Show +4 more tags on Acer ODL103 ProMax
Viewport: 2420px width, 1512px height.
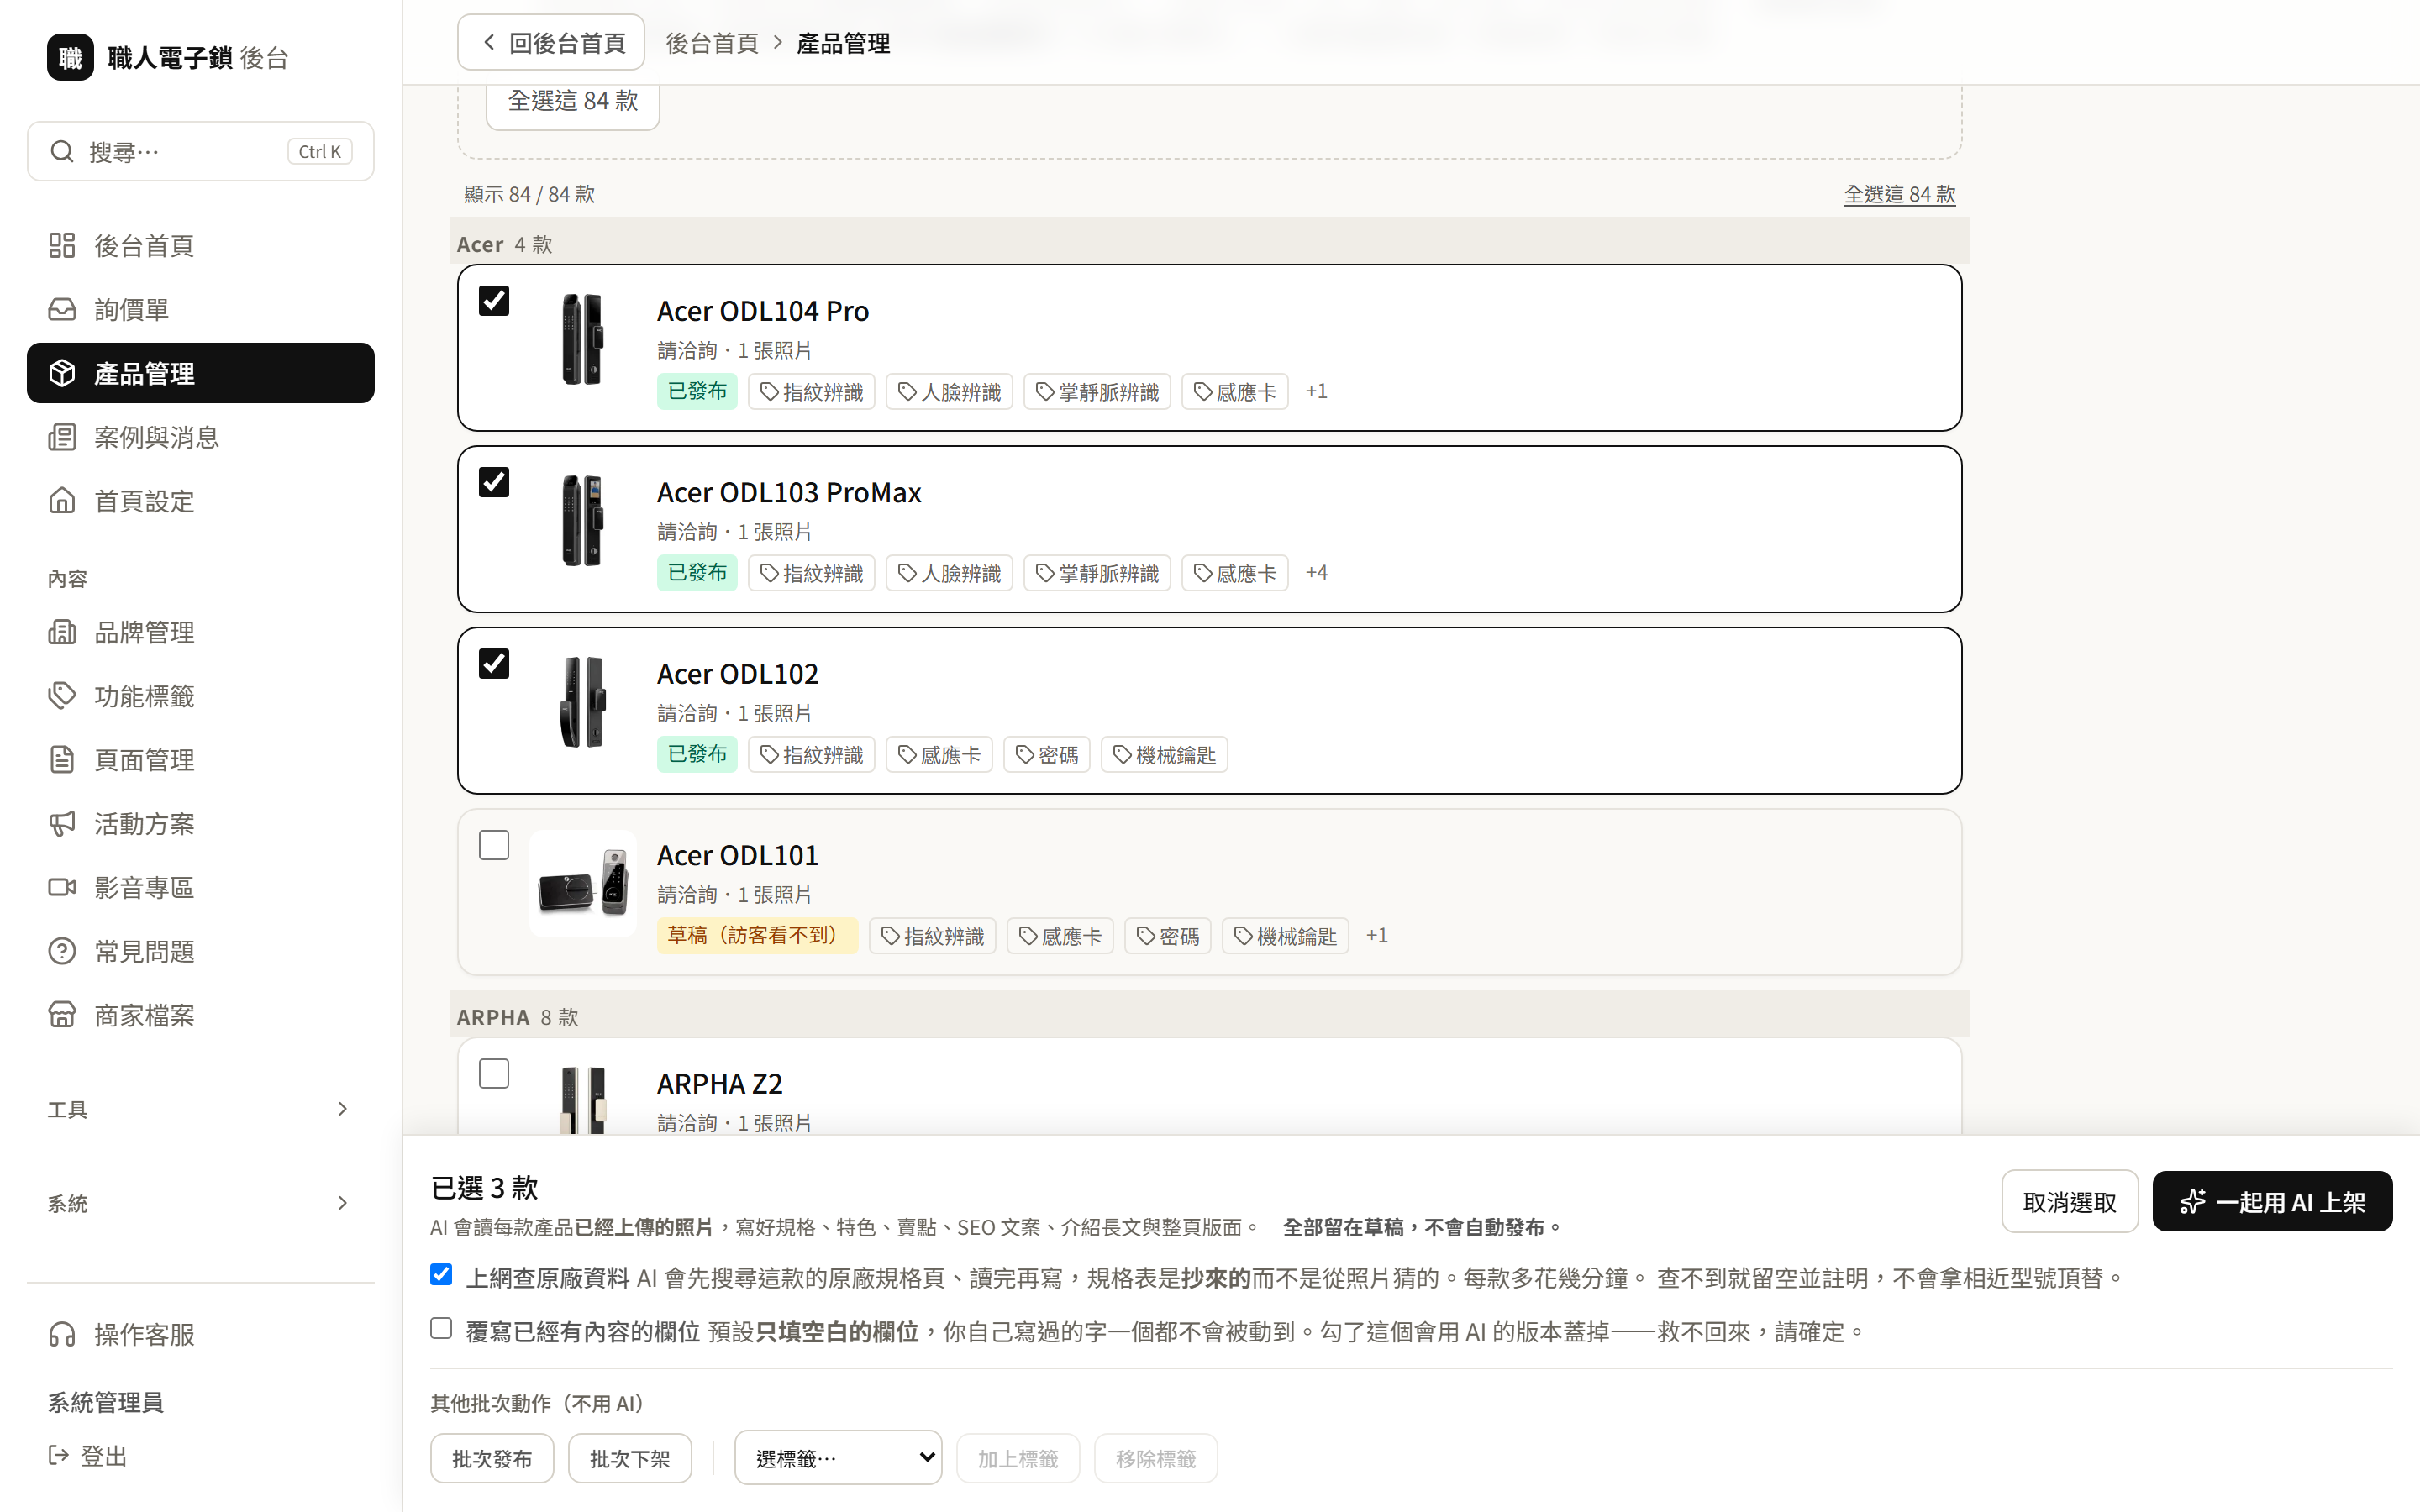(x=1316, y=572)
